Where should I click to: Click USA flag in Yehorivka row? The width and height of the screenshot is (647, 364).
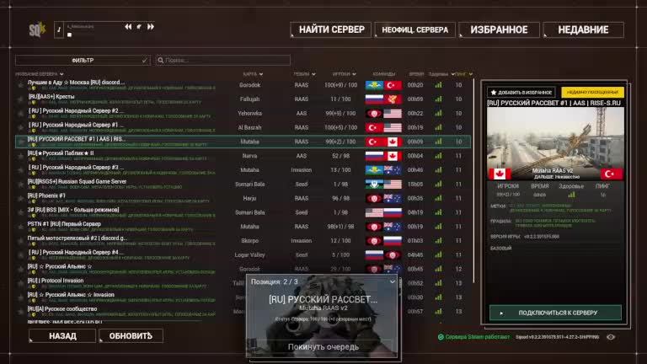point(393,114)
